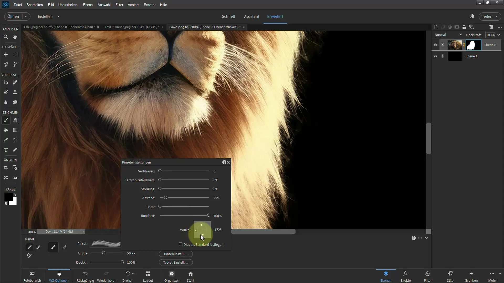Open the Überarbeiten menu
Image resolution: width=504 pixels, height=283 pixels.
(x=68, y=5)
